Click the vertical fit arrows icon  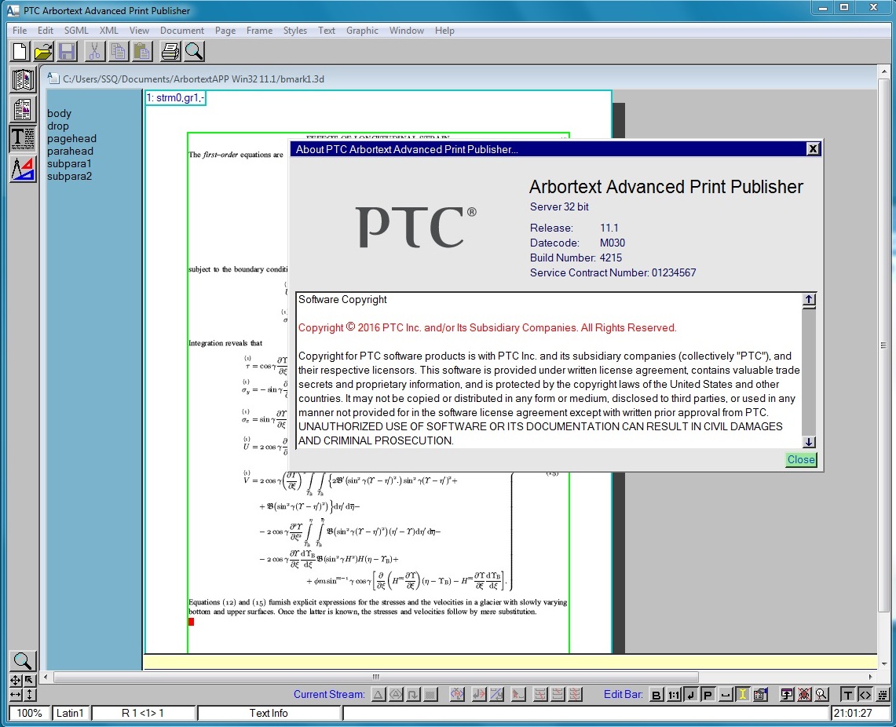(x=29, y=695)
